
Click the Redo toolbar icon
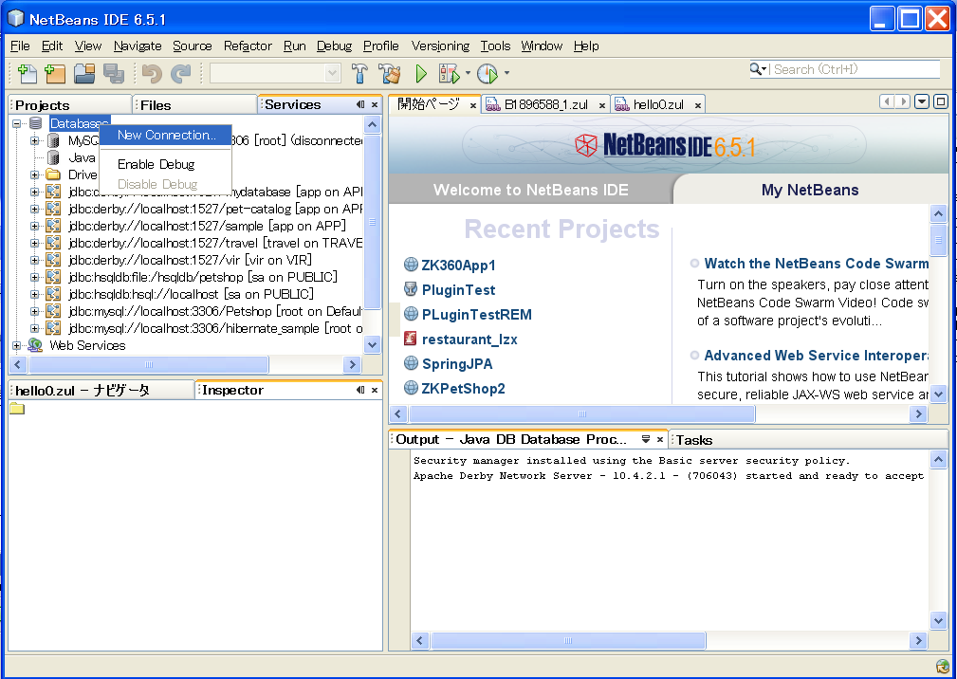[180, 73]
